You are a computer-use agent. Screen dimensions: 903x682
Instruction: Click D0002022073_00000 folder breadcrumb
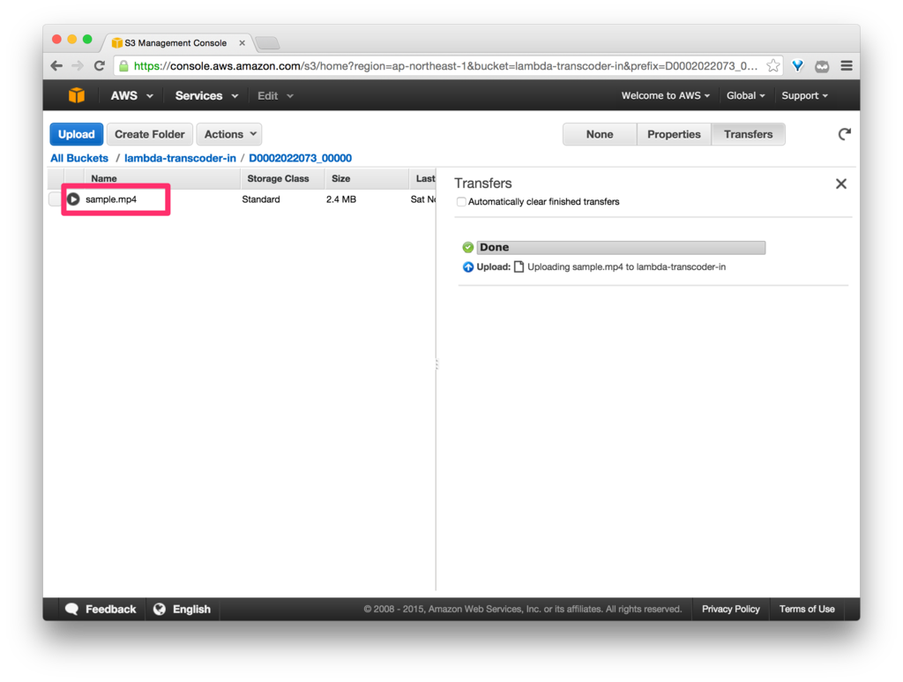pos(300,158)
